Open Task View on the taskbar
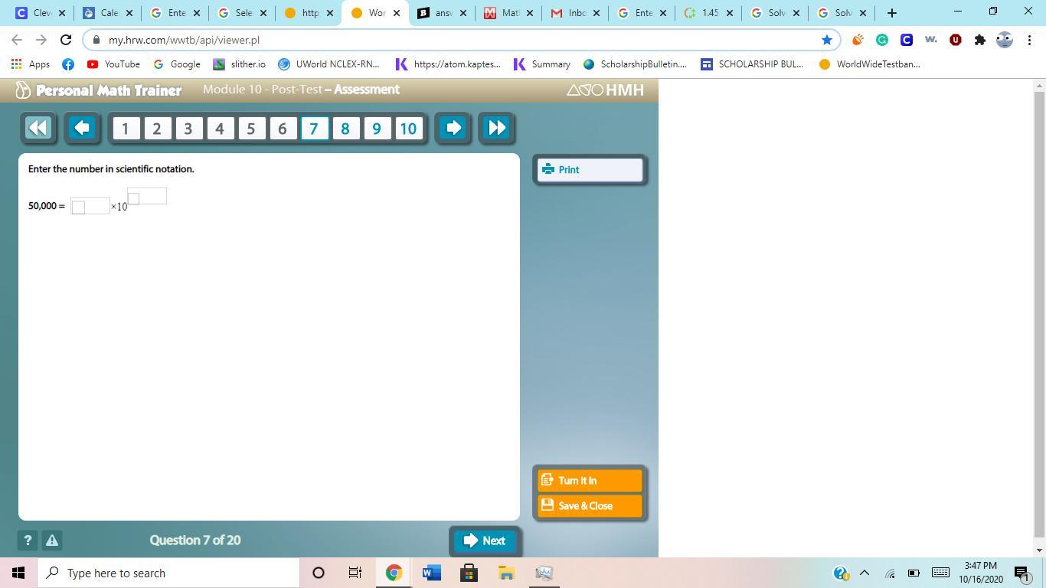Viewport: 1046px width, 588px height. coord(355,573)
